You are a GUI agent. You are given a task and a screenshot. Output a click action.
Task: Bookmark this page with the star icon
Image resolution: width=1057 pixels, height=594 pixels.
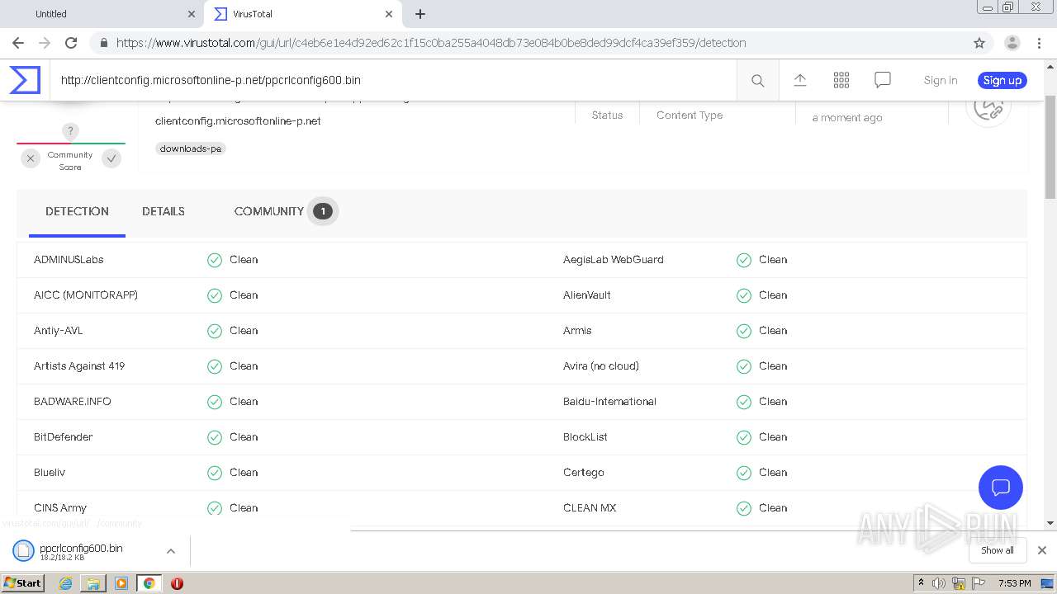click(x=979, y=43)
